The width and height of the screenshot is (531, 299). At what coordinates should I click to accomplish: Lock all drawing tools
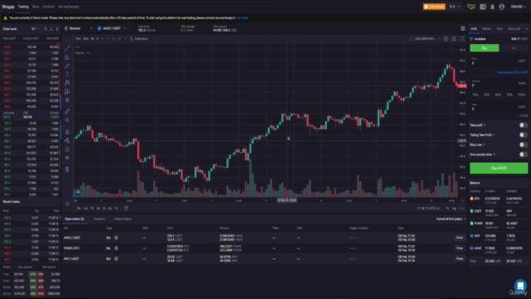[67, 149]
